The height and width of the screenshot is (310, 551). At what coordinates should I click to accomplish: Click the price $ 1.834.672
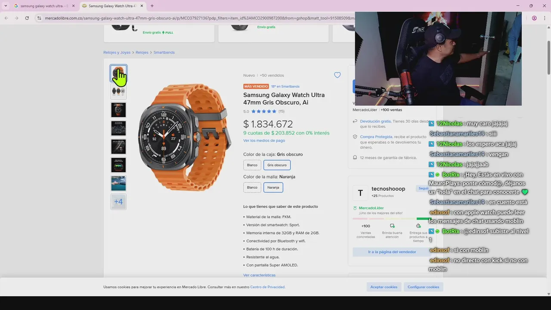coord(268,124)
